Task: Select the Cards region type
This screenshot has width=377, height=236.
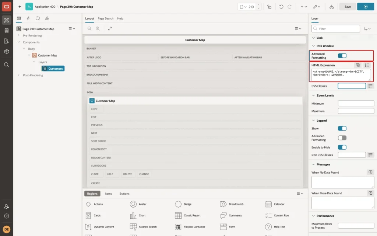Action: coord(93,215)
